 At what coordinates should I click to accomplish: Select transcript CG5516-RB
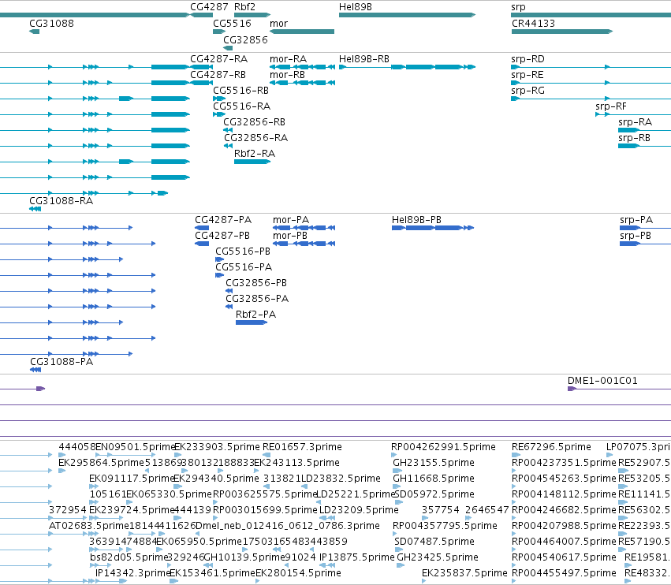(241, 91)
